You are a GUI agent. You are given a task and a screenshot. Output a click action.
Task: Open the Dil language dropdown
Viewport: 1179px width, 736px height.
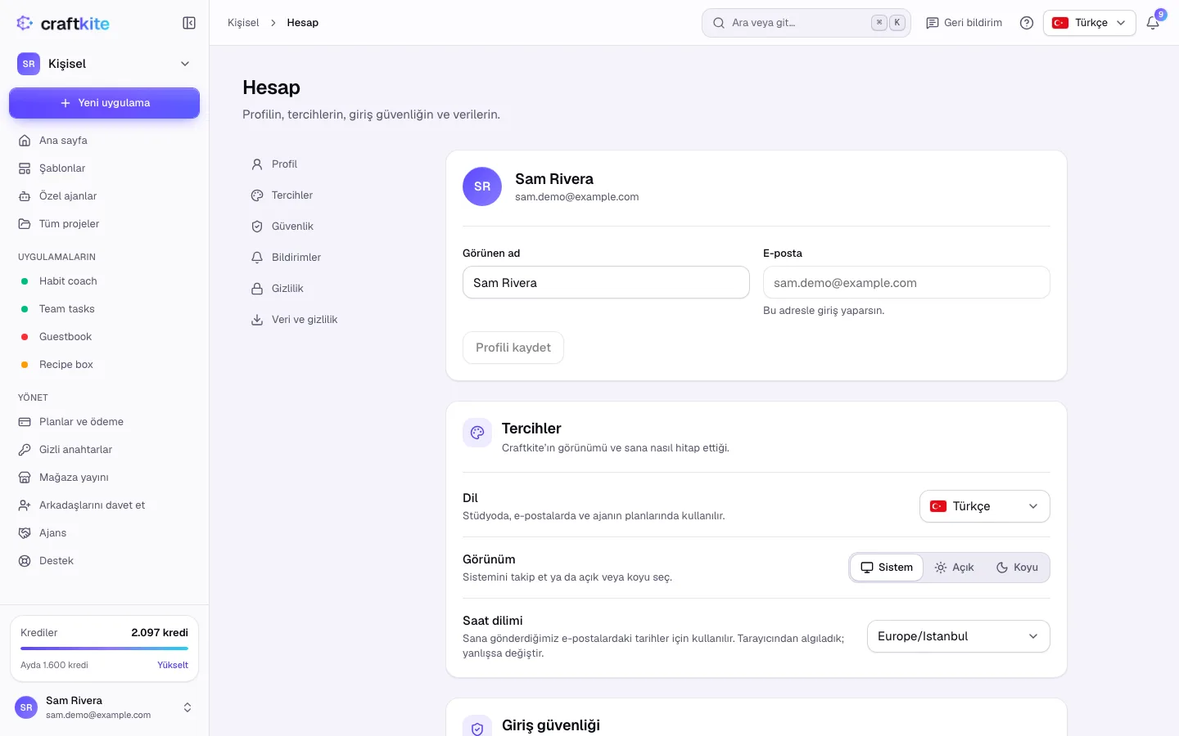985,506
